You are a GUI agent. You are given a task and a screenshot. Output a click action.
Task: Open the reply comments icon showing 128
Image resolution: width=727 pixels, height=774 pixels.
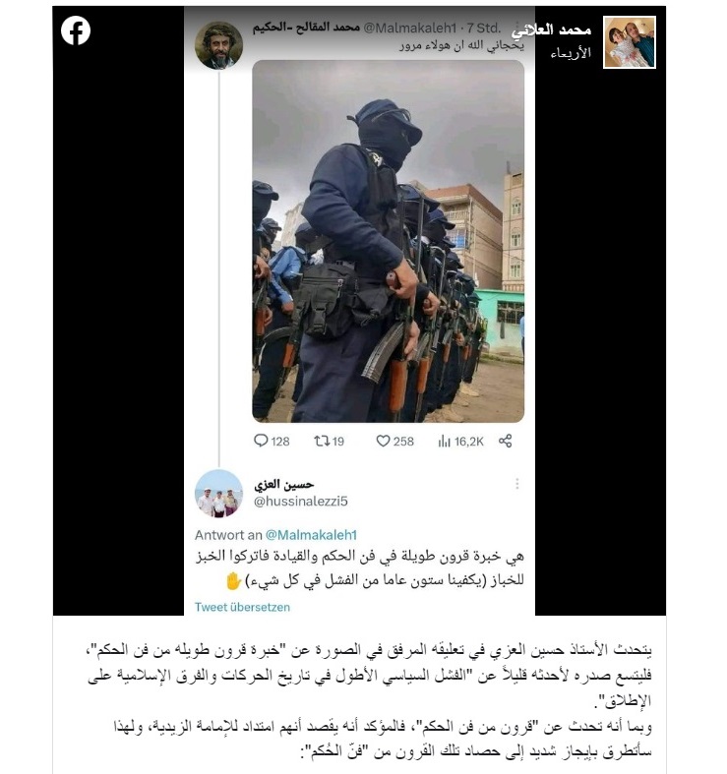coord(261,441)
